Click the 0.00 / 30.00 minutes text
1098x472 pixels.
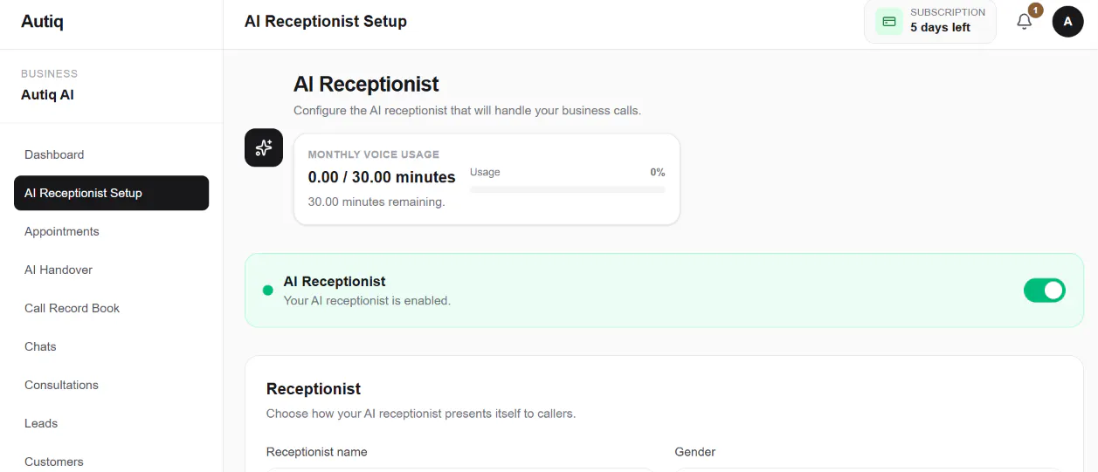382,177
